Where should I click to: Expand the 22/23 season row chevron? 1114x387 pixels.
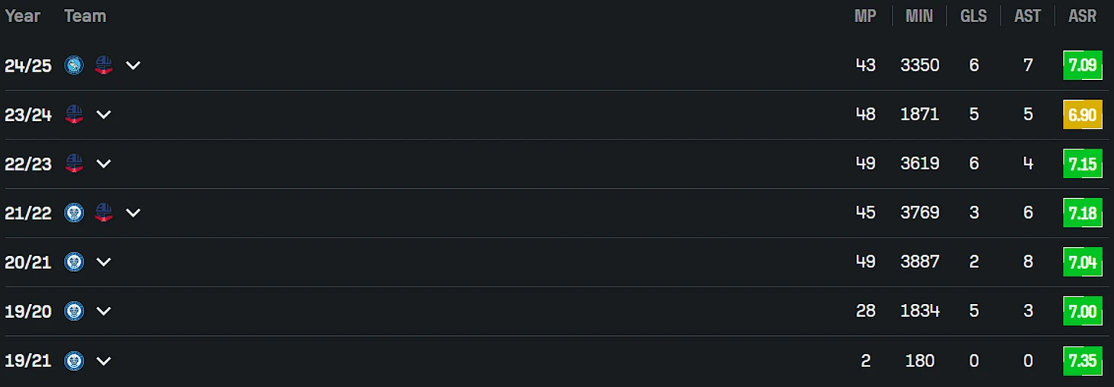(x=104, y=164)
